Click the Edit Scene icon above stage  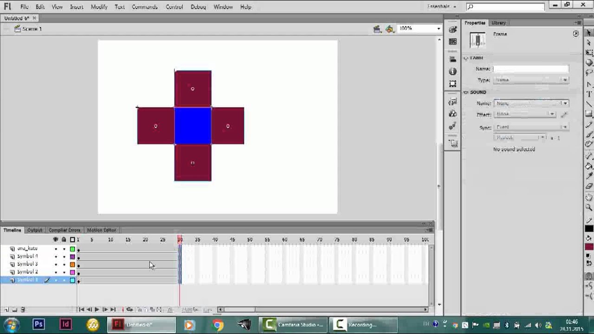click(377, 29)
